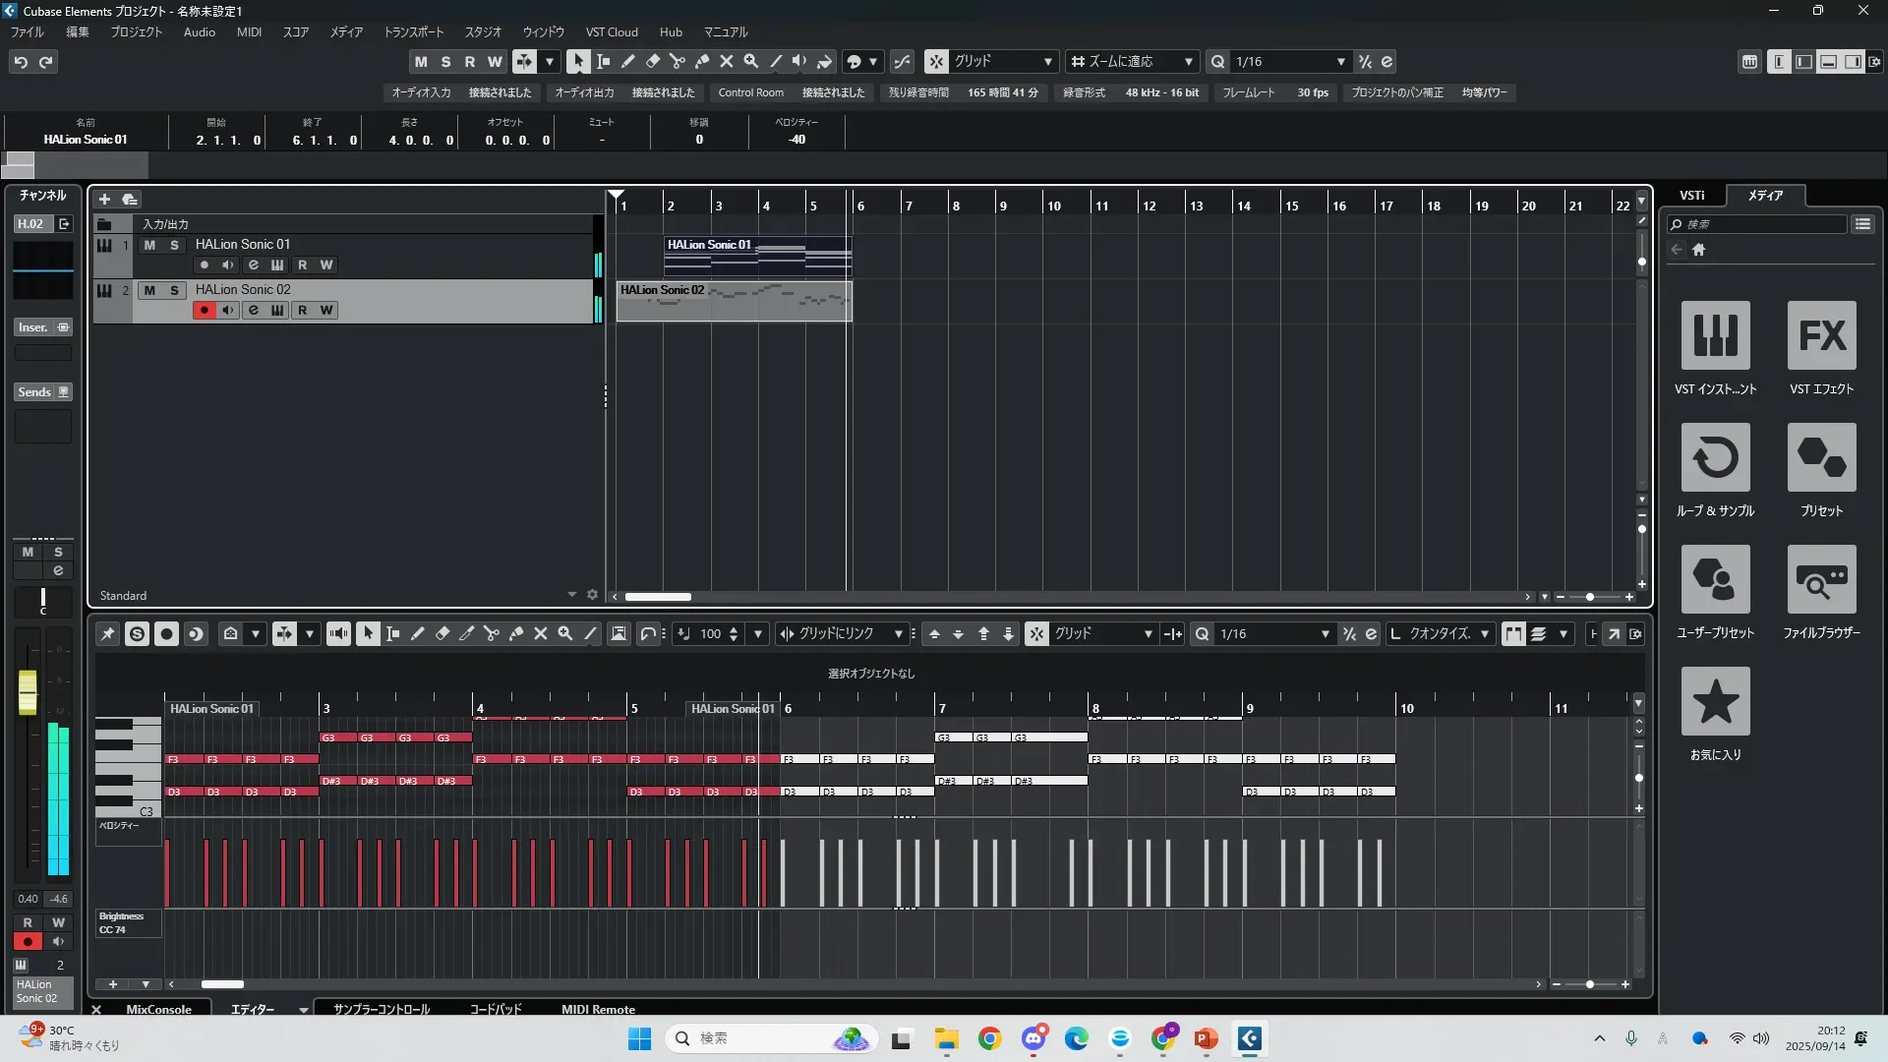Open Loops & Samples media tile
1888x1062 pixels.
tap(1715, 457)
